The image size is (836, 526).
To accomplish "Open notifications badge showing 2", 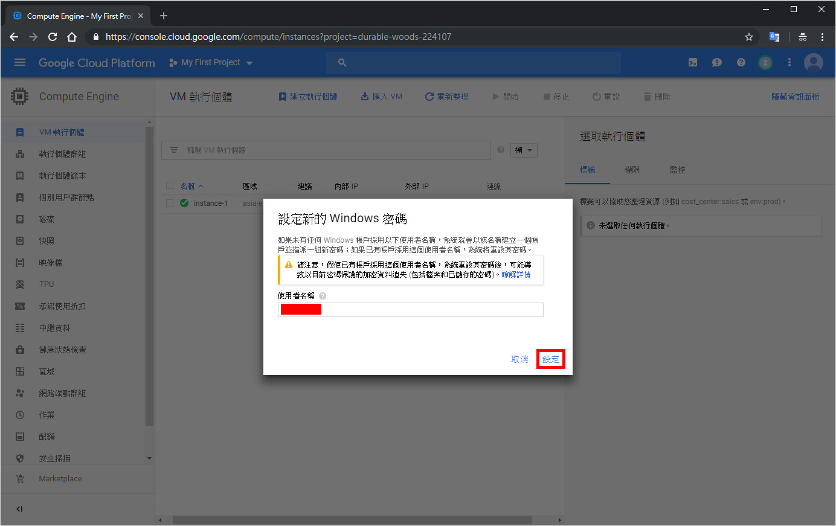I will click(765, 62).
